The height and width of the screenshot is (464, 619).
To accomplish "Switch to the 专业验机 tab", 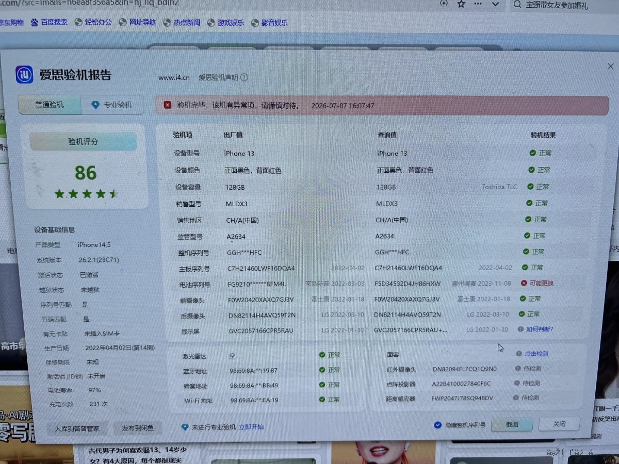I will pyautogui.click(x=112, y=105).
